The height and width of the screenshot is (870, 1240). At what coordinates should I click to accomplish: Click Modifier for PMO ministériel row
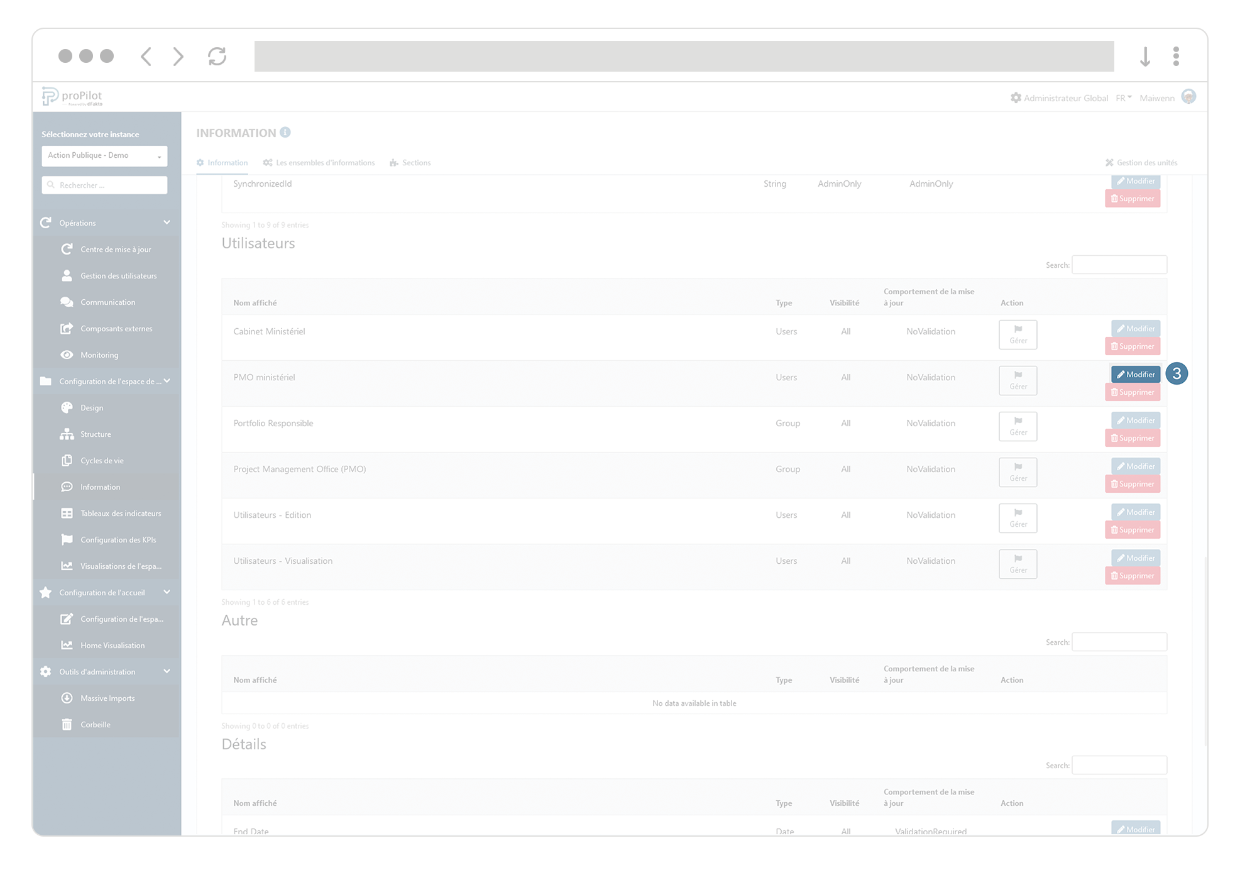click(1136, 374)
